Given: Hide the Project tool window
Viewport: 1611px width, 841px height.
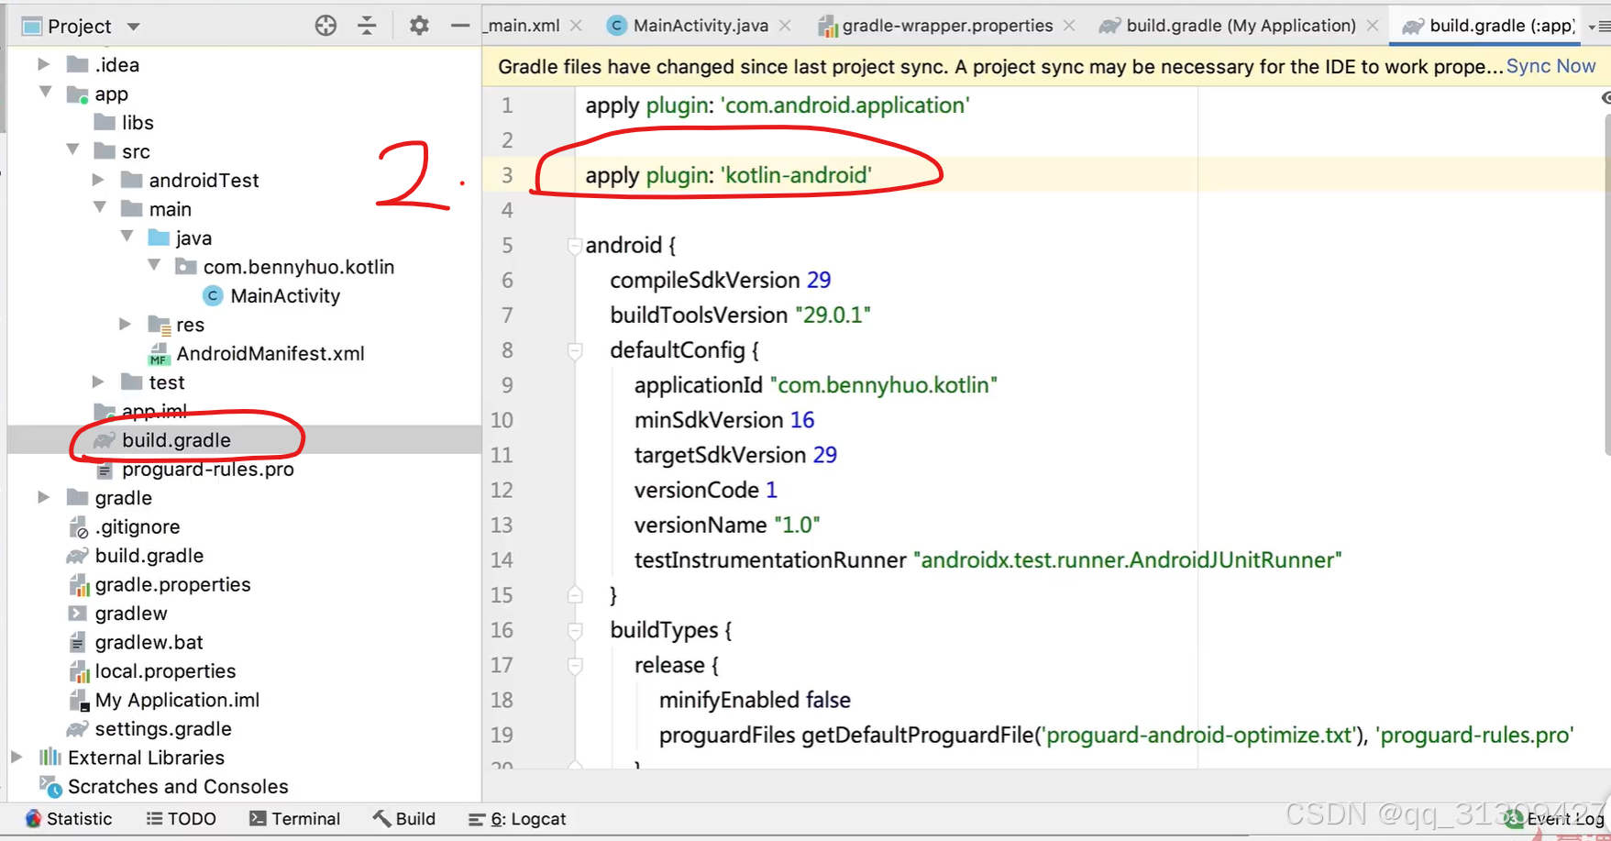Looking at the screenshot, I should click(459, 25).
